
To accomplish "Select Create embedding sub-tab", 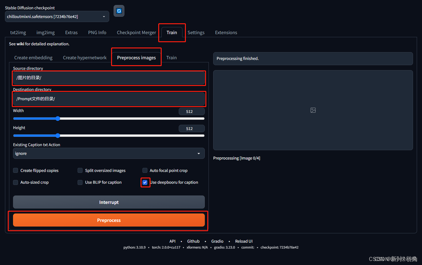I will (x=34, y=58).
